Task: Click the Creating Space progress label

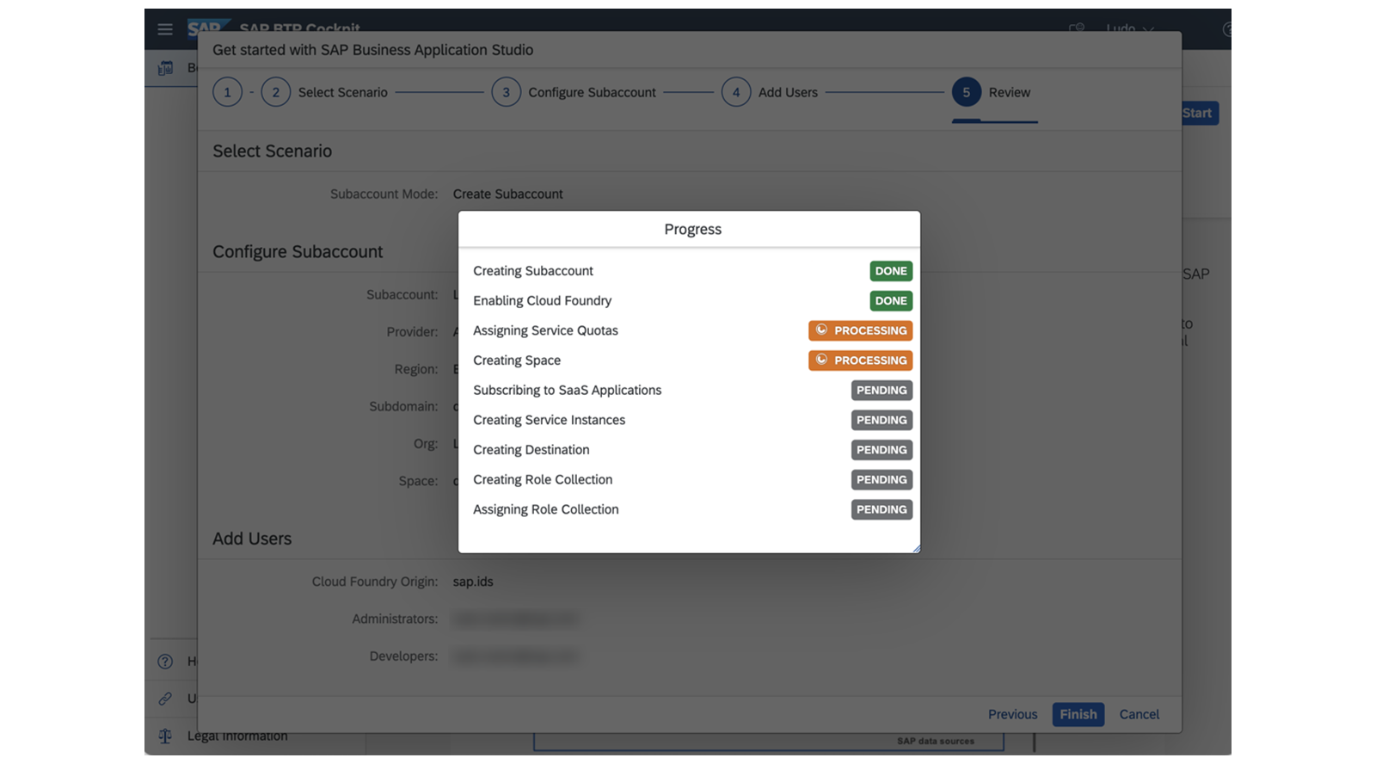Action: 517,360
